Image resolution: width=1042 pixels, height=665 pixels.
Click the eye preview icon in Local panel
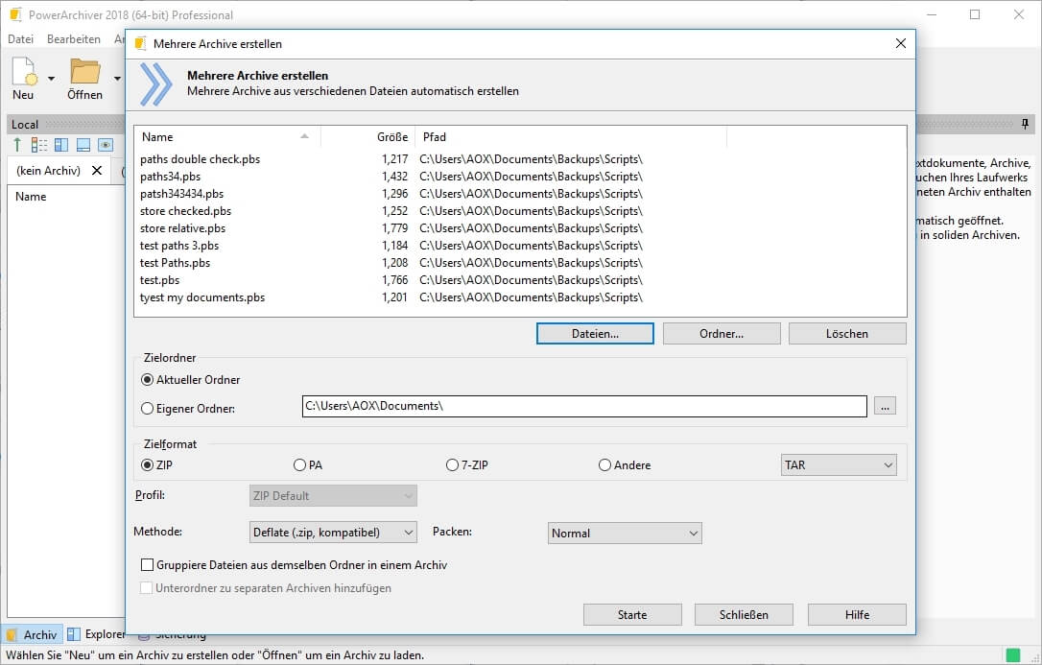[106, 145]
